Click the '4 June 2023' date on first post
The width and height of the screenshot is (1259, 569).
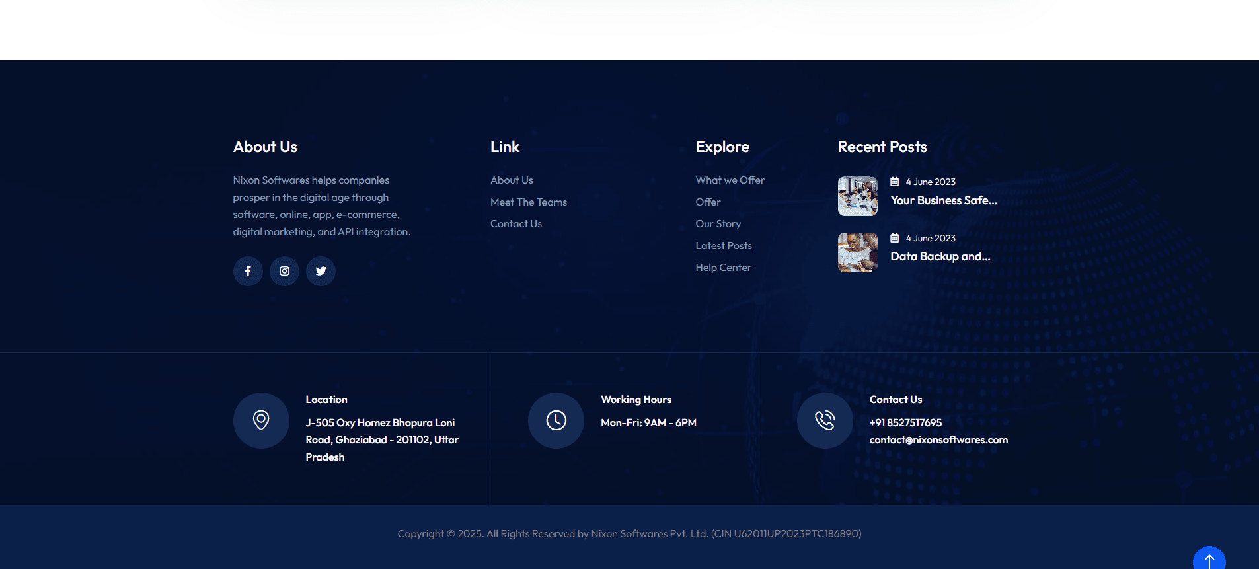[931, 182]
